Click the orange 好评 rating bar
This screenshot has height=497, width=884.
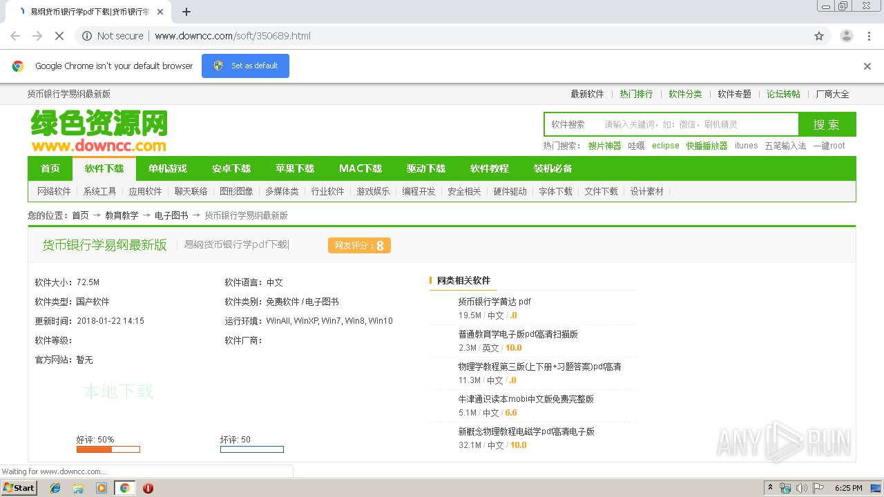pyautogui.click(x=108, y=449)
